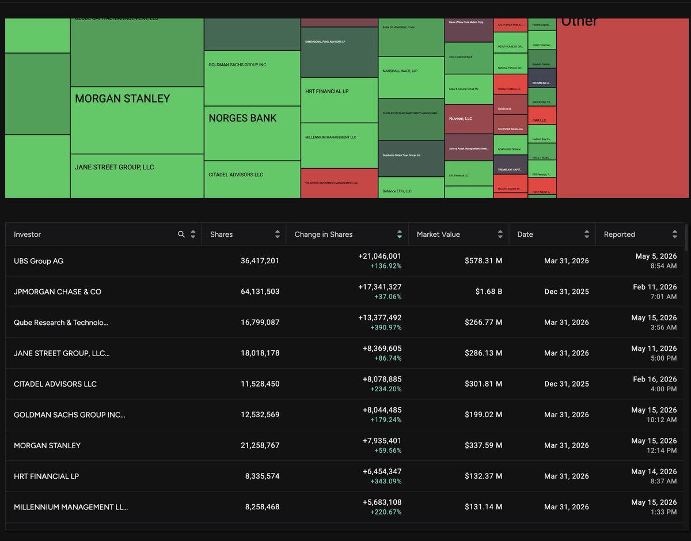Select the Charles Schwab Investment Management tile

coord(411,119)
